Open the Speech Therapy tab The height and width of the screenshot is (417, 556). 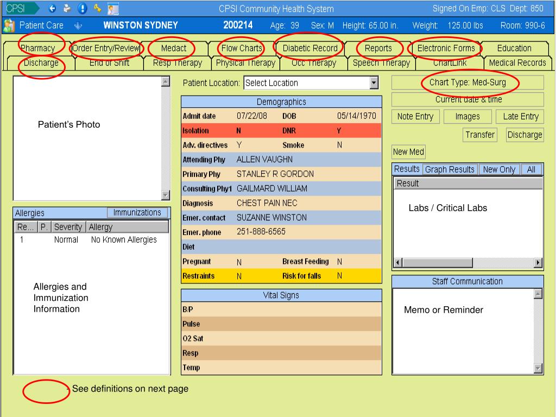[x=381, y=63]
